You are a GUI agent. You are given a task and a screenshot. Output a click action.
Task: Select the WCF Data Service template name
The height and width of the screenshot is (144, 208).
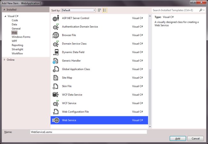pos(72,95)
